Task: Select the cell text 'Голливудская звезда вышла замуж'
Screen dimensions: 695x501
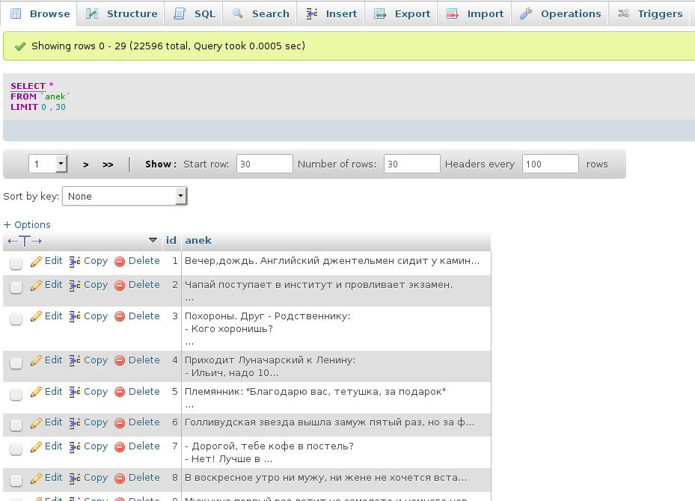Action: coord(329,422)
